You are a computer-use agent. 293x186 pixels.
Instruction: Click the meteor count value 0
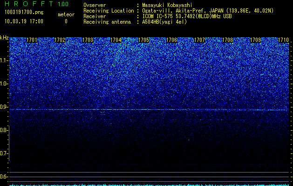click(x=66, y=21)
